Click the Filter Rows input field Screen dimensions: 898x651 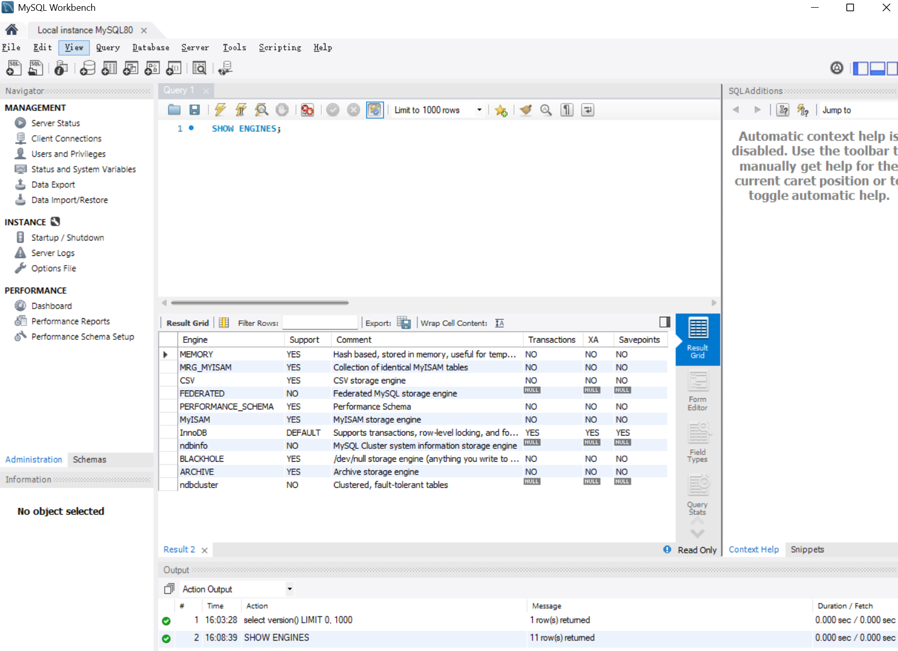[320, 323]
